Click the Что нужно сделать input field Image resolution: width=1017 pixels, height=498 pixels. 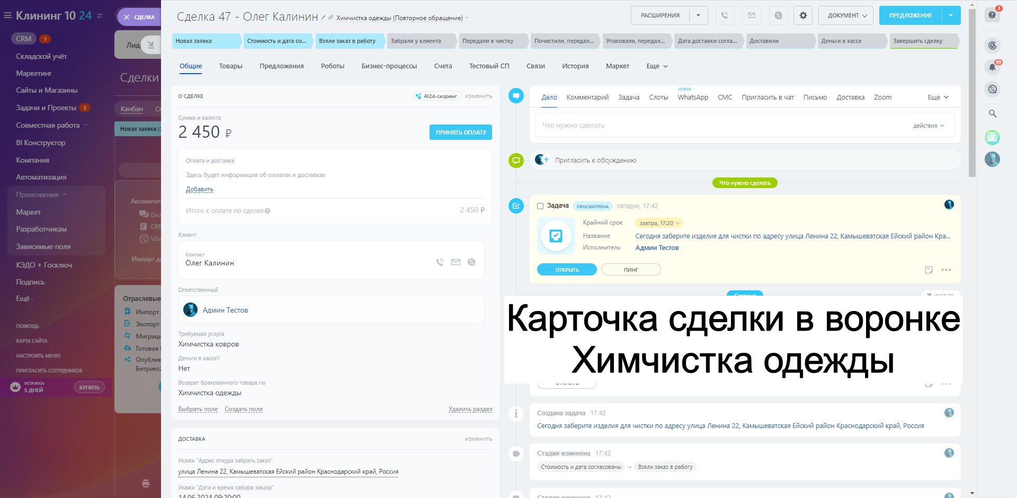[x=720, y=126]
